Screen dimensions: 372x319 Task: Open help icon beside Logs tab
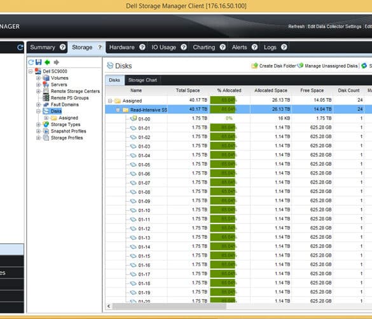284,47
